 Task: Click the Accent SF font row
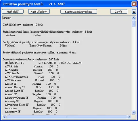point(30,84)
